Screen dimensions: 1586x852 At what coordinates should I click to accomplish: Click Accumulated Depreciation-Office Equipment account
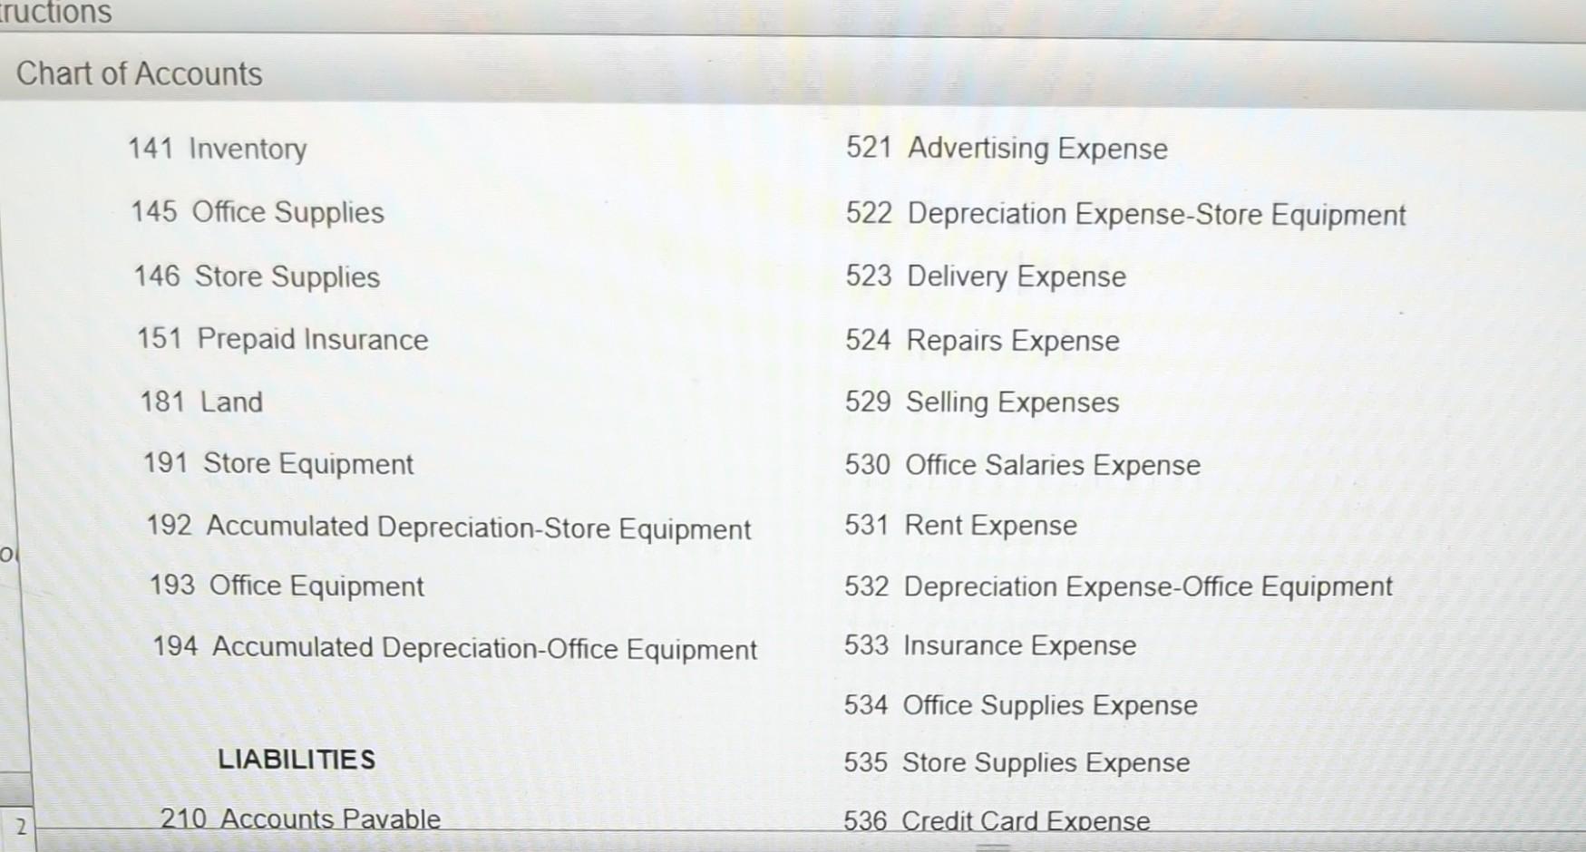pos(451,649)
